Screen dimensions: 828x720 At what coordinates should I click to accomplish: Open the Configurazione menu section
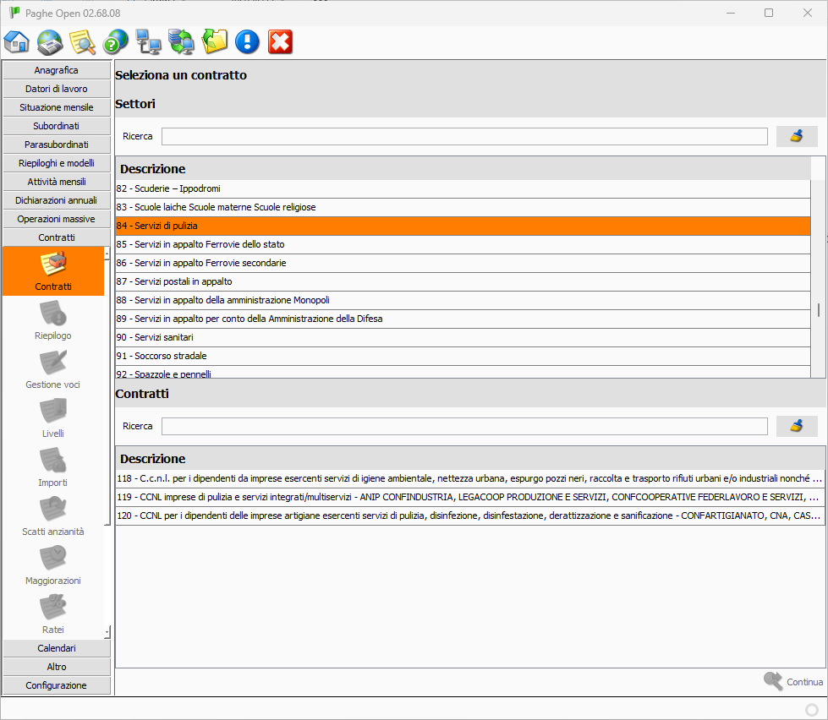click(57, 685)
